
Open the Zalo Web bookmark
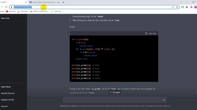pos(23,11)
